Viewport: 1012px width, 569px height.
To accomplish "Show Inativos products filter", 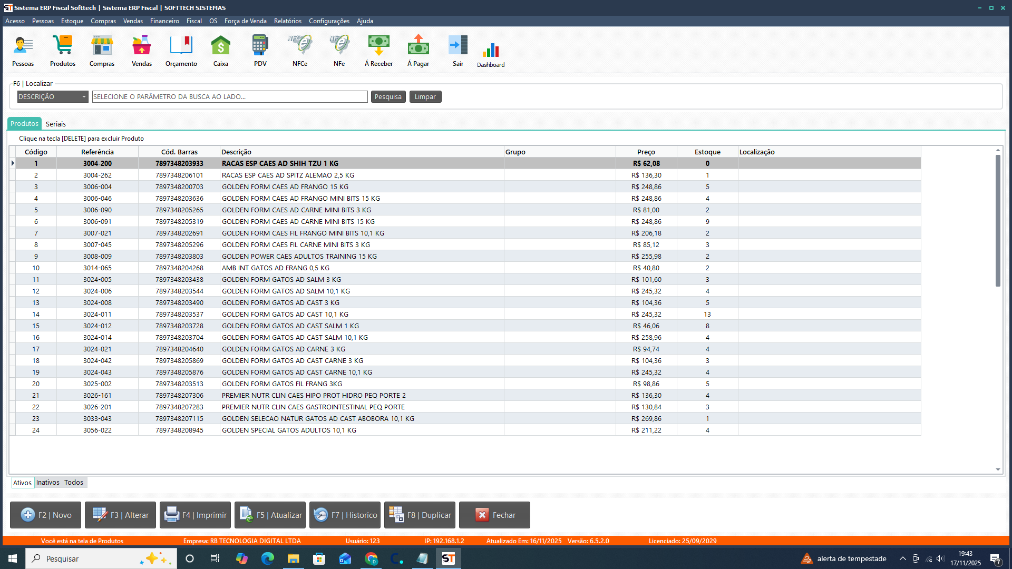I will point(47,483).
